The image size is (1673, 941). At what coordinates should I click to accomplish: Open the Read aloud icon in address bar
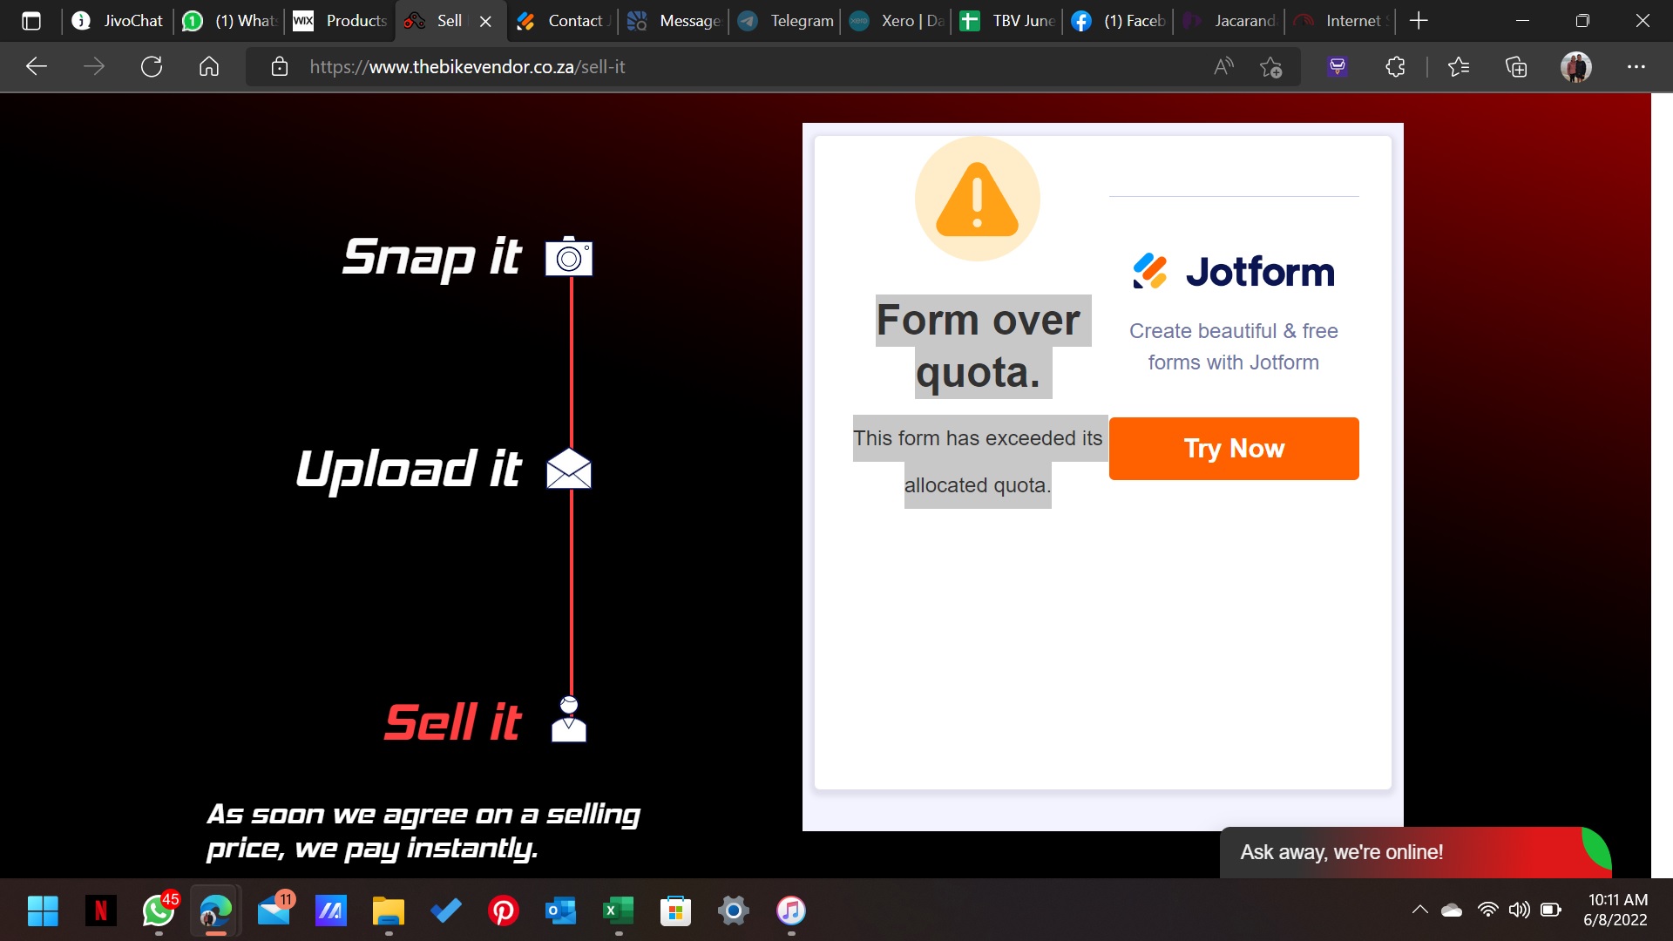point(1223,66)
